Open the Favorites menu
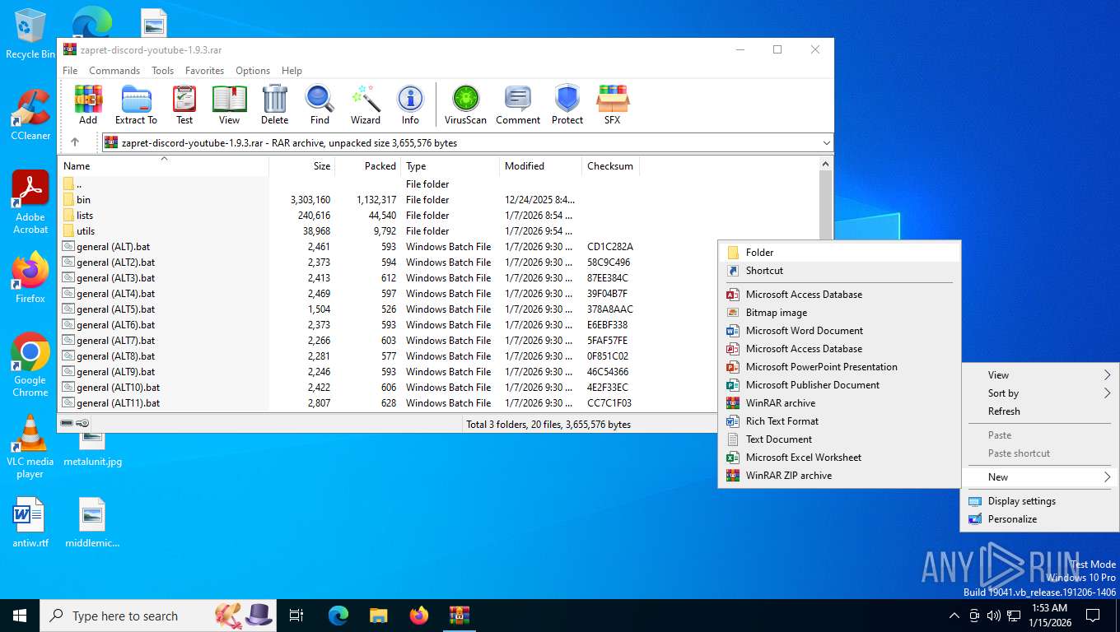This screenshot has width=1120, height=632. 204,71
